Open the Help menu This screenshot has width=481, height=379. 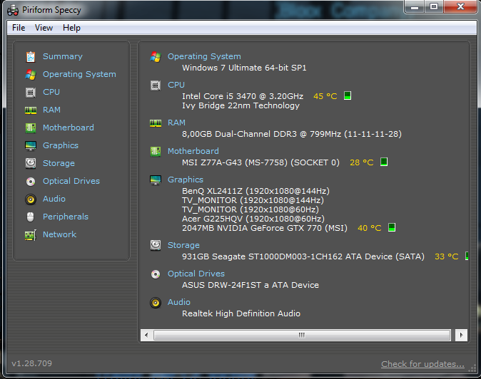coord(71,28)
